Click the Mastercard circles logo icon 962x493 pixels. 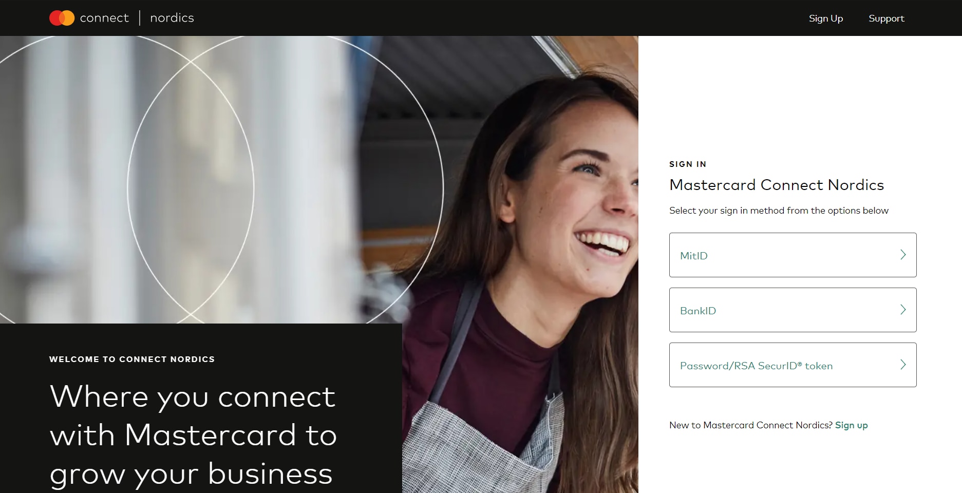(62, 18)
